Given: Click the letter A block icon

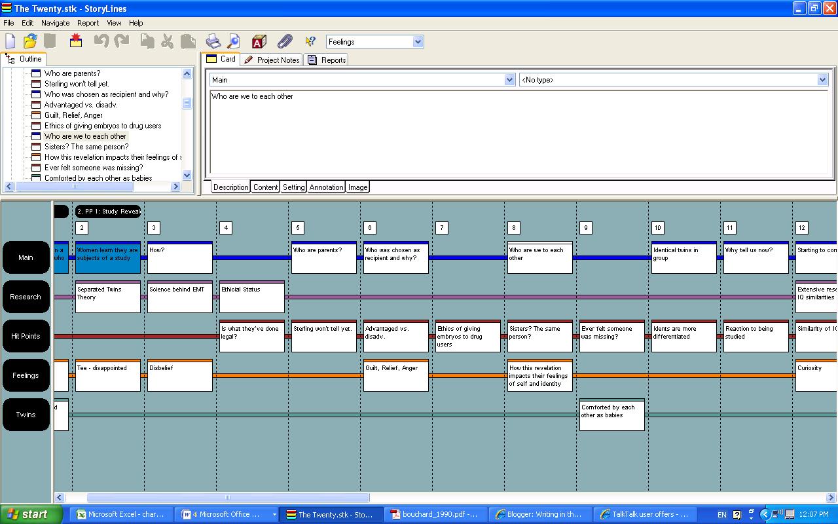Looking at the screenshot, I should click(x=259, y=41).
